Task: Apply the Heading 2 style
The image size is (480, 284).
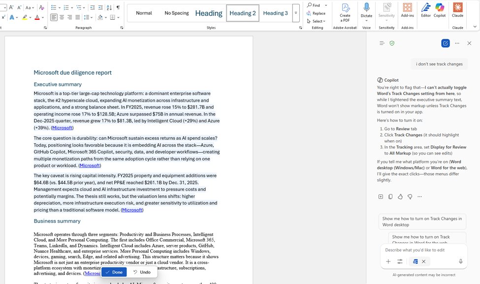Action: pyautogui.click(x=242, y=13)
